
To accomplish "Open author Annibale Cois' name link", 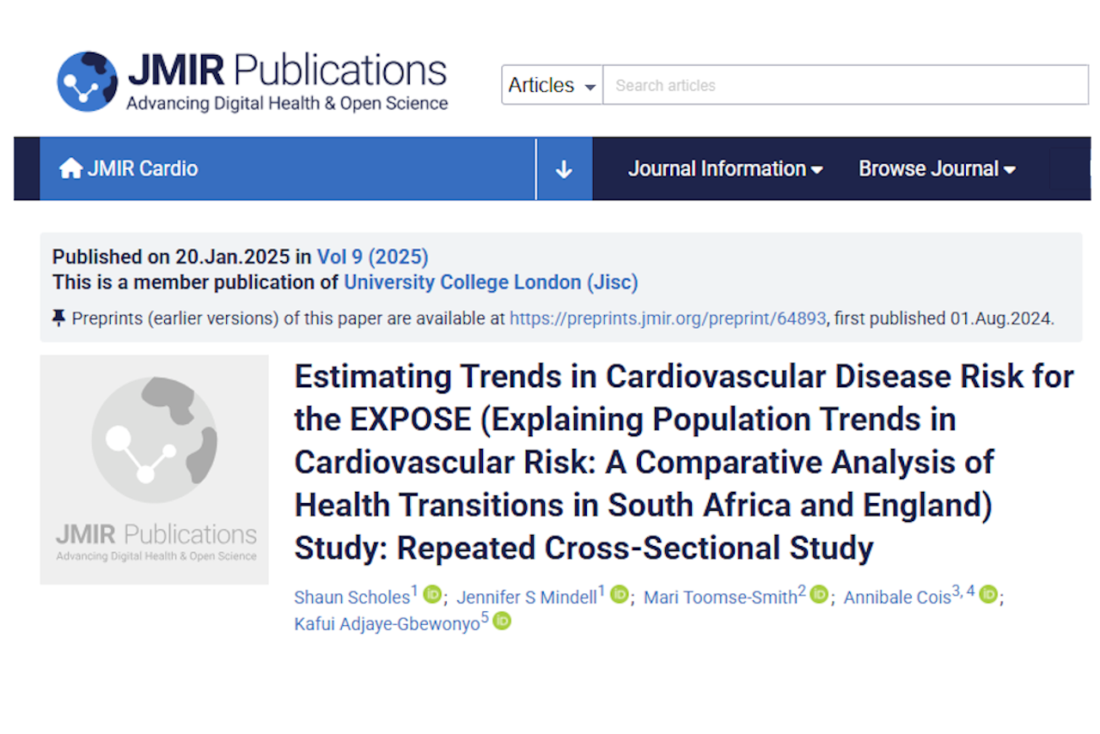I will [897, 598].
